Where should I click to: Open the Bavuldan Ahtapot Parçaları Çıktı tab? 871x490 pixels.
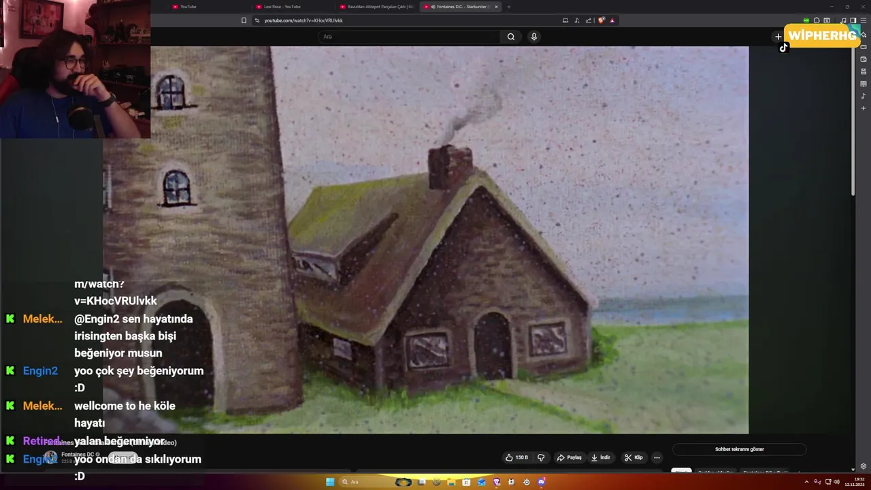(x=376, y=7)
